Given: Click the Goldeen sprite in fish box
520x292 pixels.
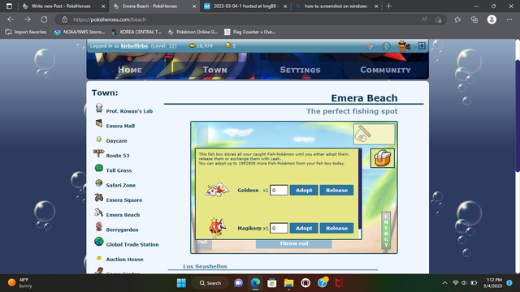Looking at the screenshot, I should [217, 190].
